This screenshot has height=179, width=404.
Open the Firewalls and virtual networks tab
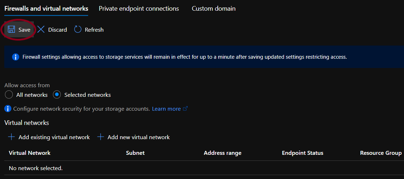46,9
